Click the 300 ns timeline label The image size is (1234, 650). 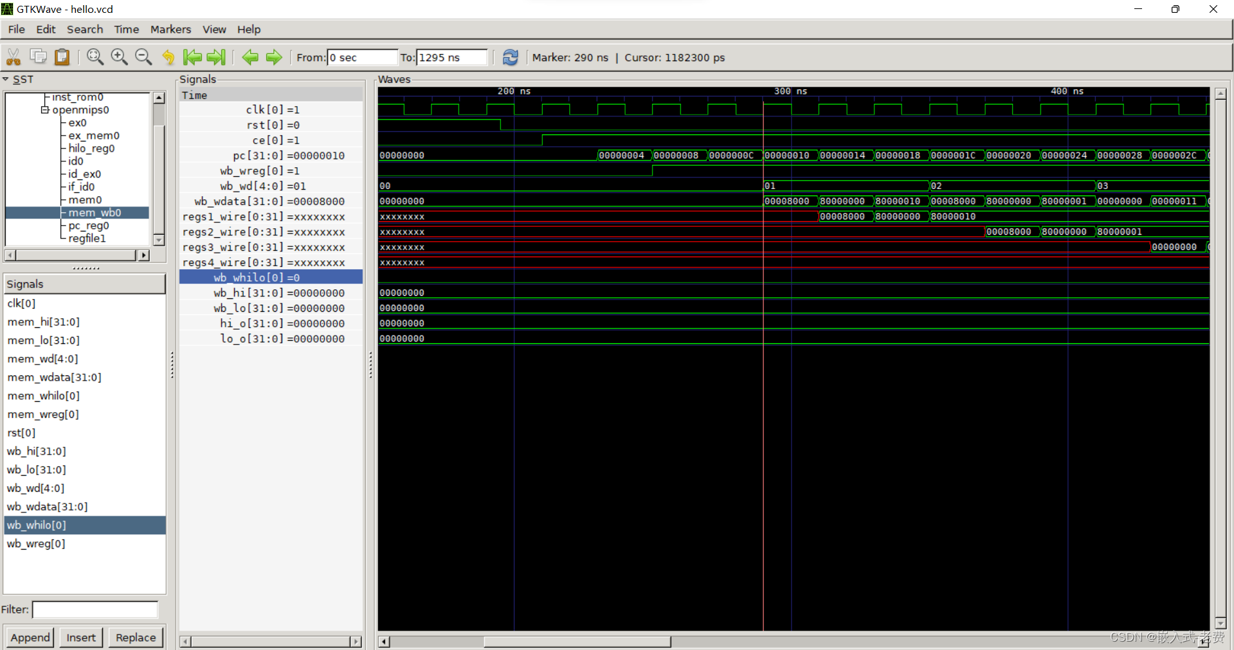pos(790,91)
